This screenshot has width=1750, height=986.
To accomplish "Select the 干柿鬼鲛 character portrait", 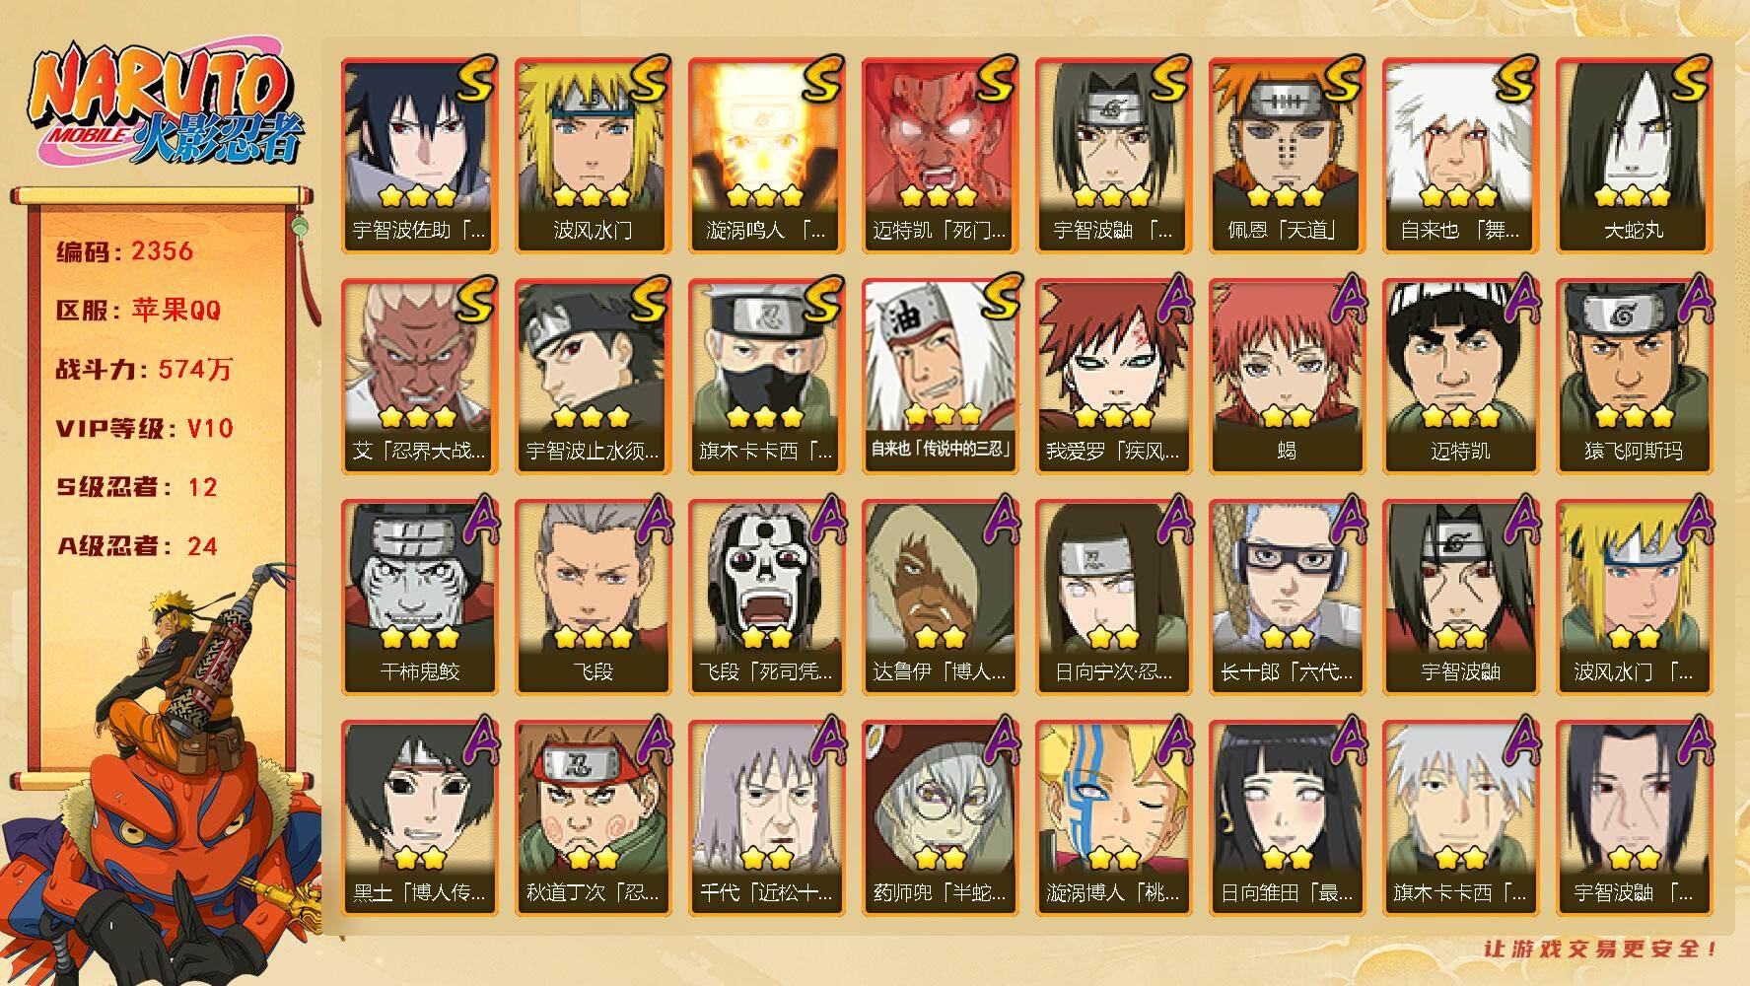I will tap(419, 597).
